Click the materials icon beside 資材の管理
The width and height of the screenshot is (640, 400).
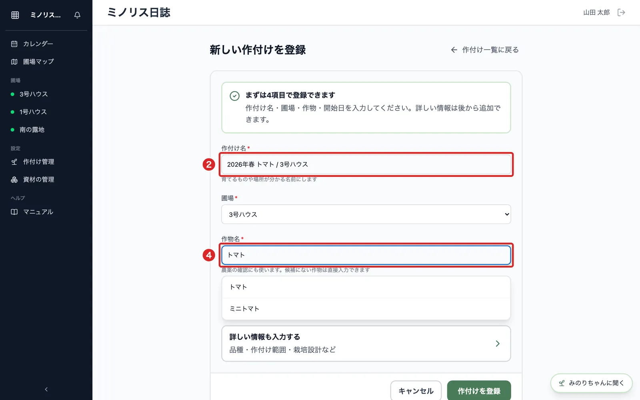pyautogui.click(x=14, y=180)
